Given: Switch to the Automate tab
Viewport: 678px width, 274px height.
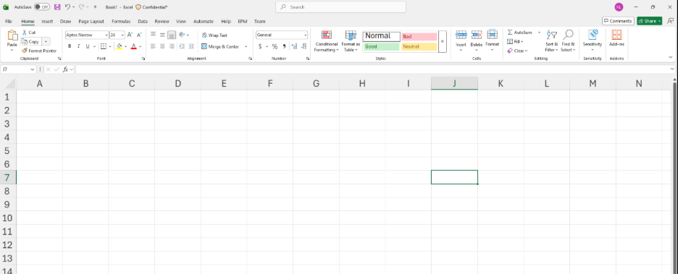Looking at the screenshot, I should pyautogui.click(x=204, y=21).
